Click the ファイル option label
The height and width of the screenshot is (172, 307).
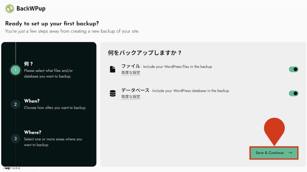coord(130,66)
